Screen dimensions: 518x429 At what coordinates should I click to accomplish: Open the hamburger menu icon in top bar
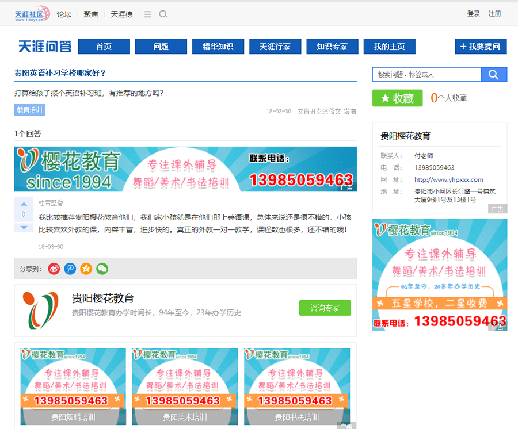click(148, 14)
